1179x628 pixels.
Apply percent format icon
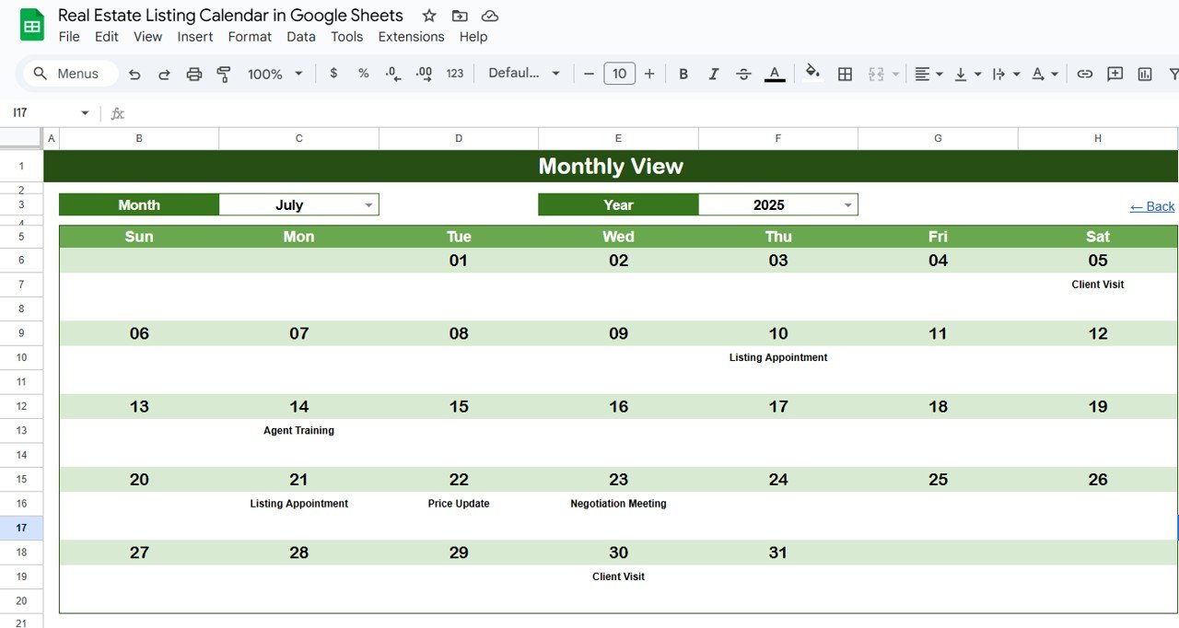pyautogui.click(x=364, y=74)
